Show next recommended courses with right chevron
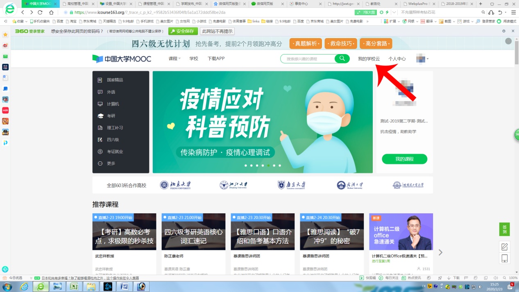Viewport: 519px width, 292px height. tap(440, 252)
